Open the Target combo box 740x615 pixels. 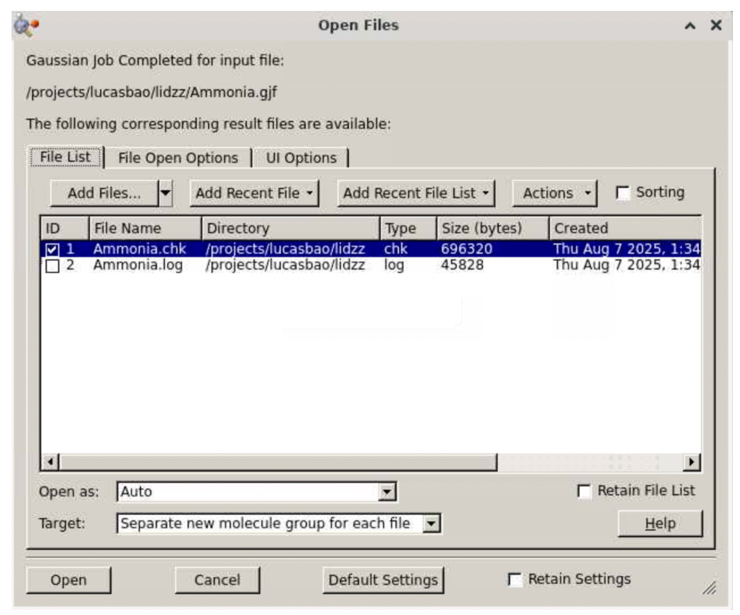click(432, 523)
